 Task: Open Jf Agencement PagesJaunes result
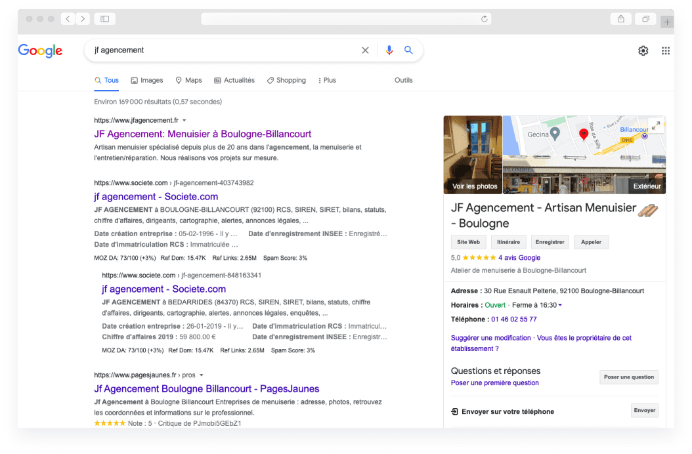coord(207,389)
